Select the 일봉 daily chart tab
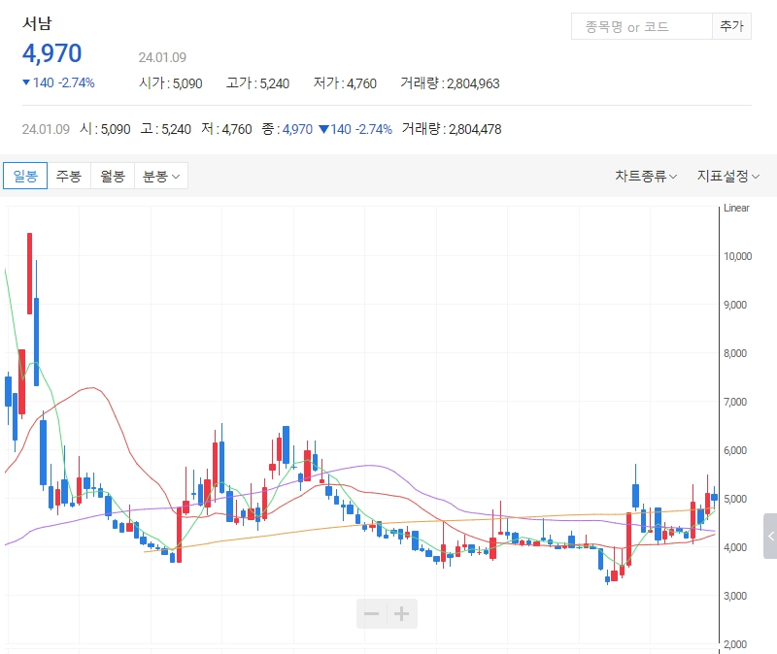This screenshot has height=654, width=777. pos(25,176)
